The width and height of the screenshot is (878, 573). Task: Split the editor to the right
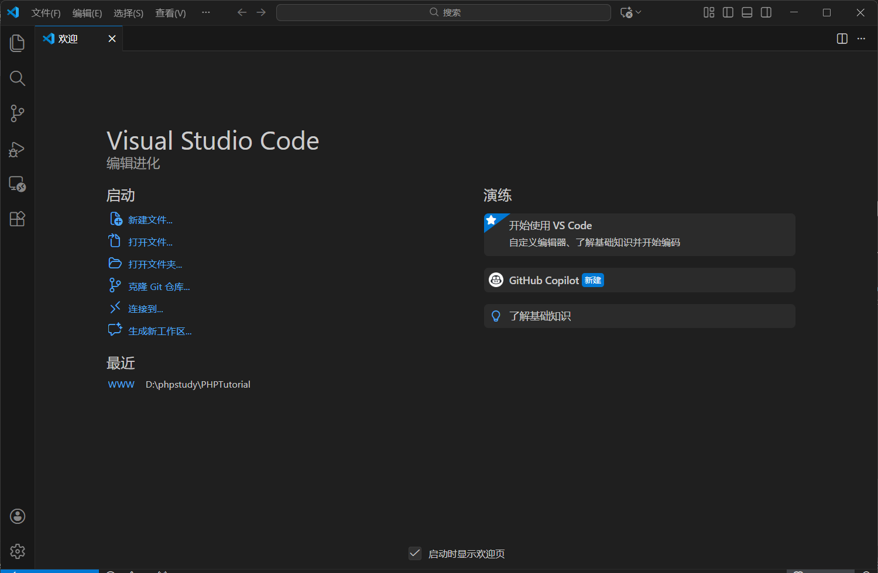tap(842, 39)
